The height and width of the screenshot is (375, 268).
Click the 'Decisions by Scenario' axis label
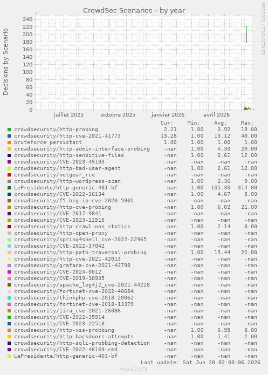[5, 62]
